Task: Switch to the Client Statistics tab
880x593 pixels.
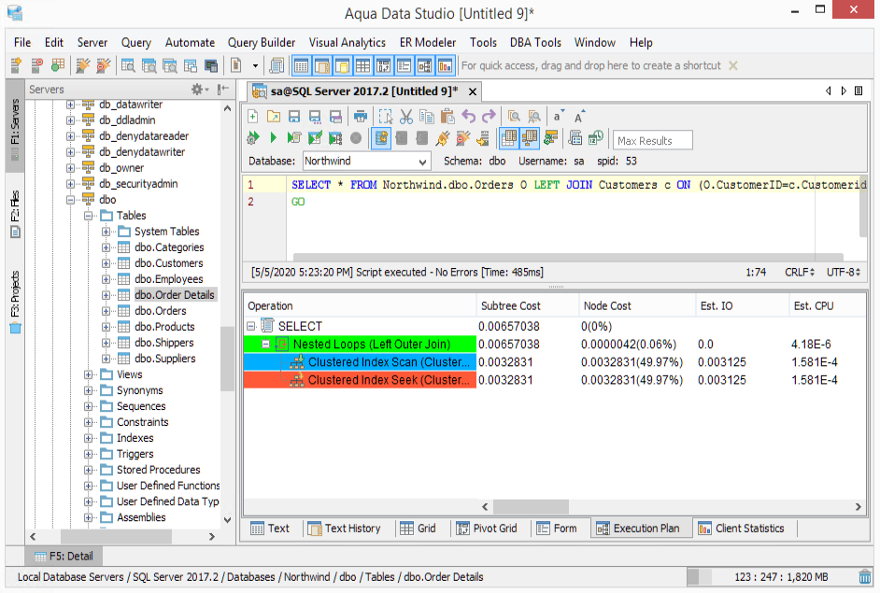Action: coord(741,528)
